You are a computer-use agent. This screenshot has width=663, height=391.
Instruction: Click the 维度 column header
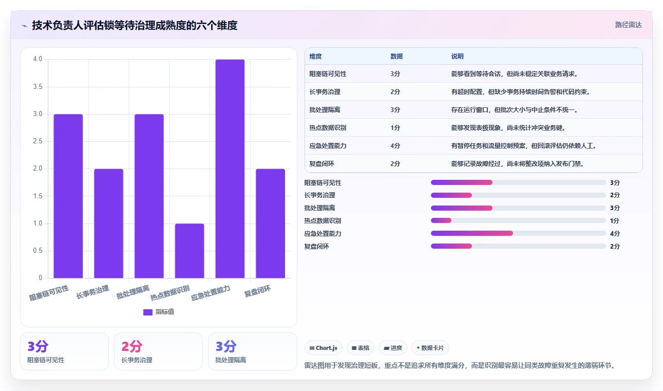click(x=316, y=56)
